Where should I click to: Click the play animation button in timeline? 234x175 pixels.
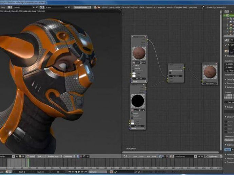tap(79, 172)
